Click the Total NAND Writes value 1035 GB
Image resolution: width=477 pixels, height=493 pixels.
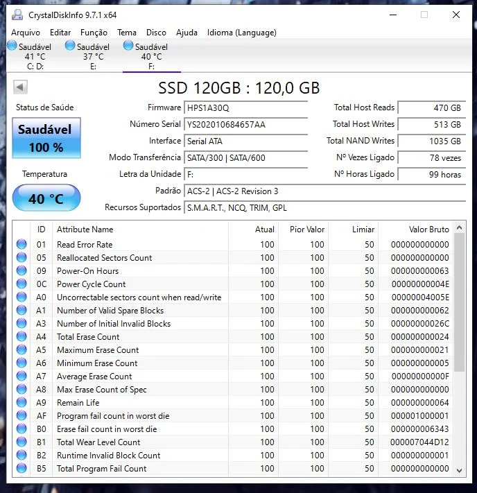click(432, 141)
